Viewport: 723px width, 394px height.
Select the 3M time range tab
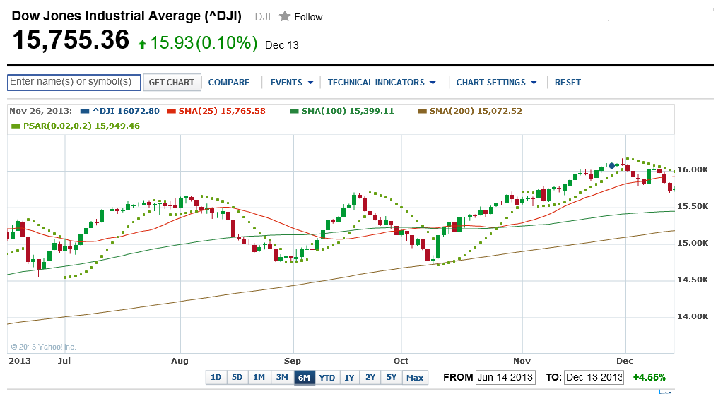click(282, 378)
